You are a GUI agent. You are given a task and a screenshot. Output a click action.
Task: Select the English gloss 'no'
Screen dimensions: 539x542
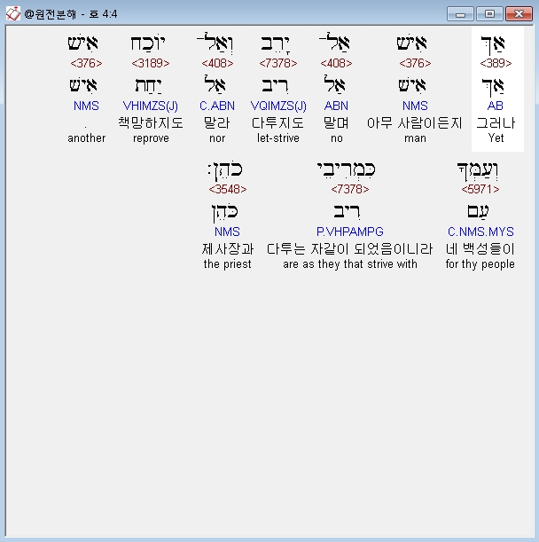coord(337,138)
